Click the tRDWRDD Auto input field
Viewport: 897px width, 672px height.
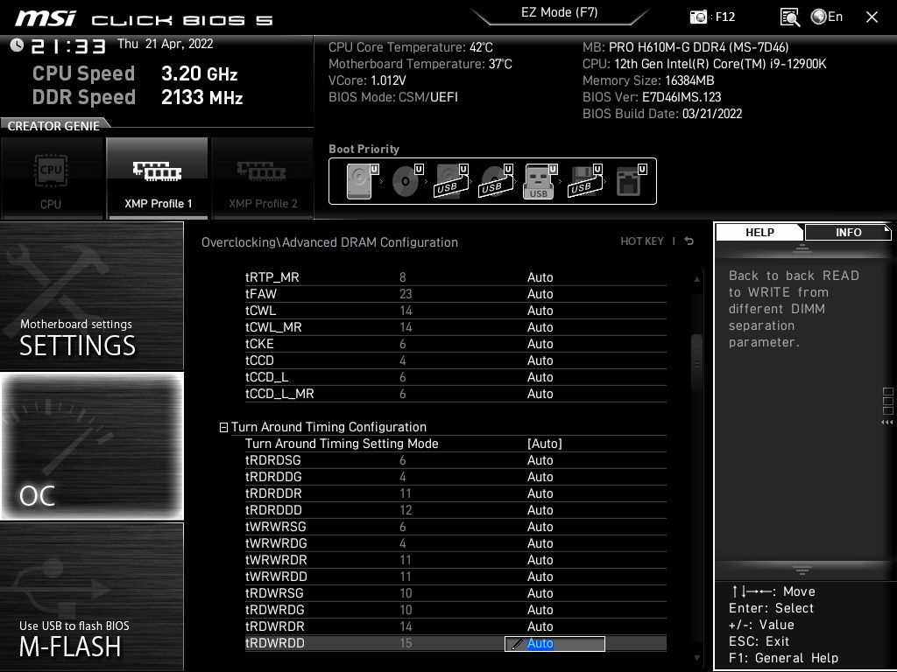pyautogui.click(x=554, y=643)
